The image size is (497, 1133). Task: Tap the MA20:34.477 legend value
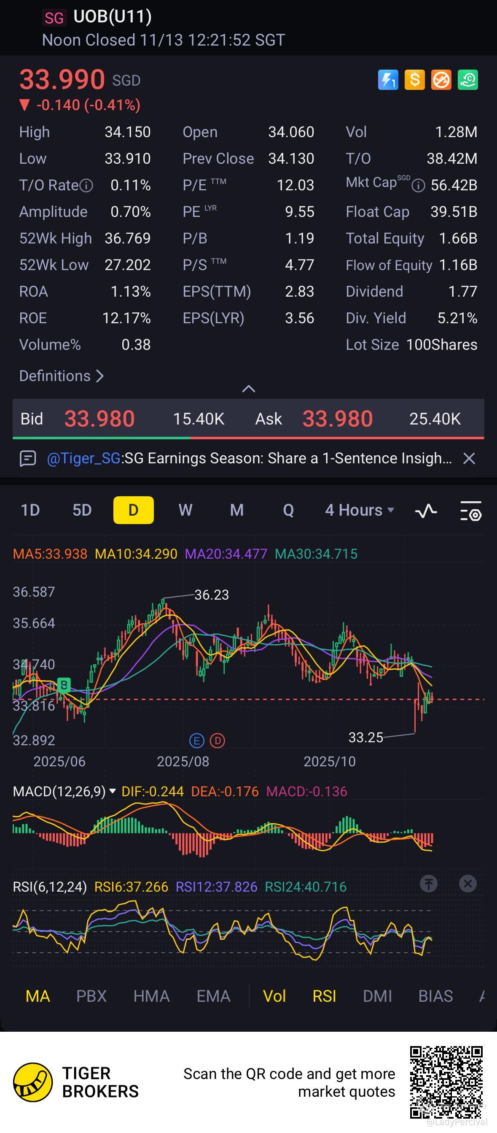[226, 554]
